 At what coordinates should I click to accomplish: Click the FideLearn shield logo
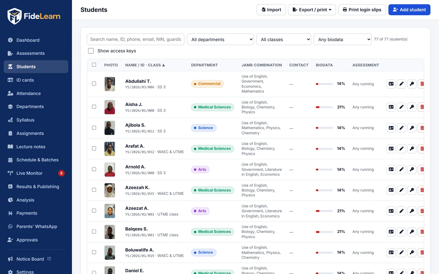point(14,16)
